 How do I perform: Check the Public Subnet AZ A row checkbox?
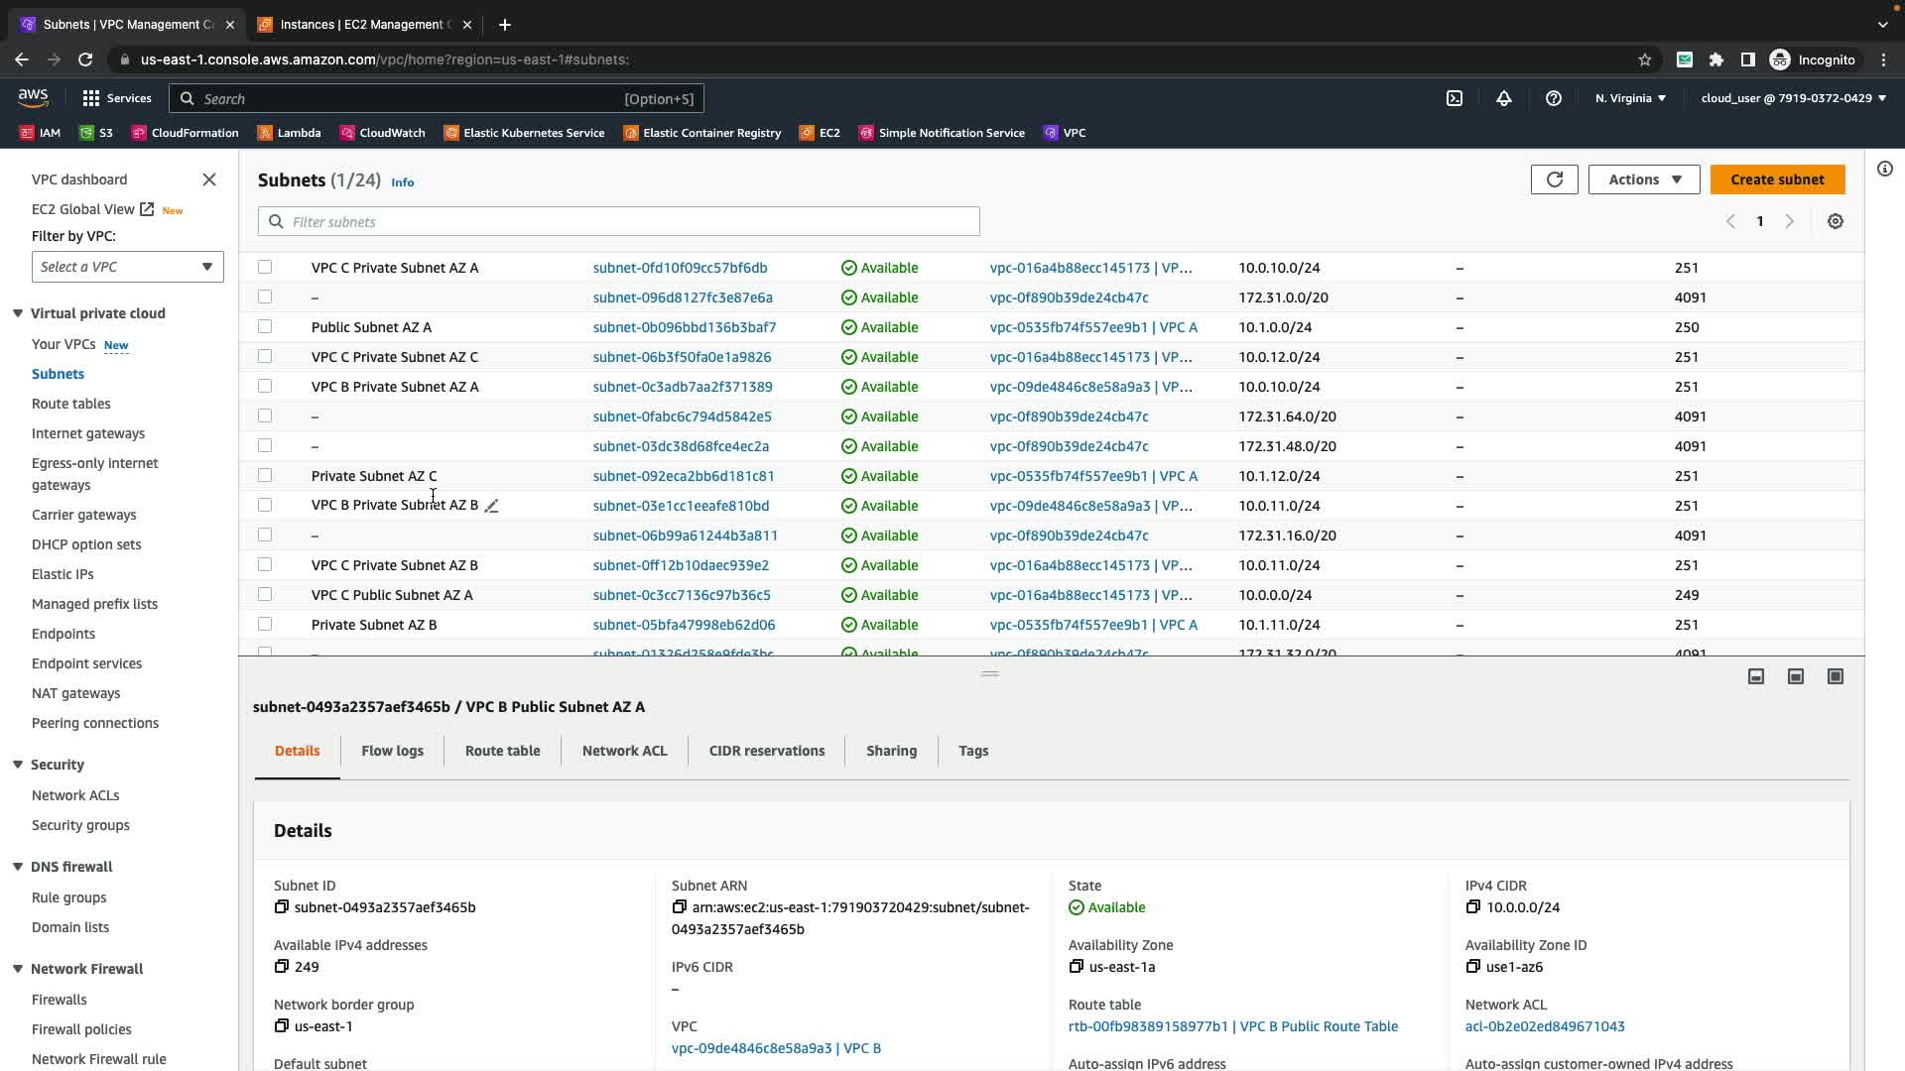[265, 326]
